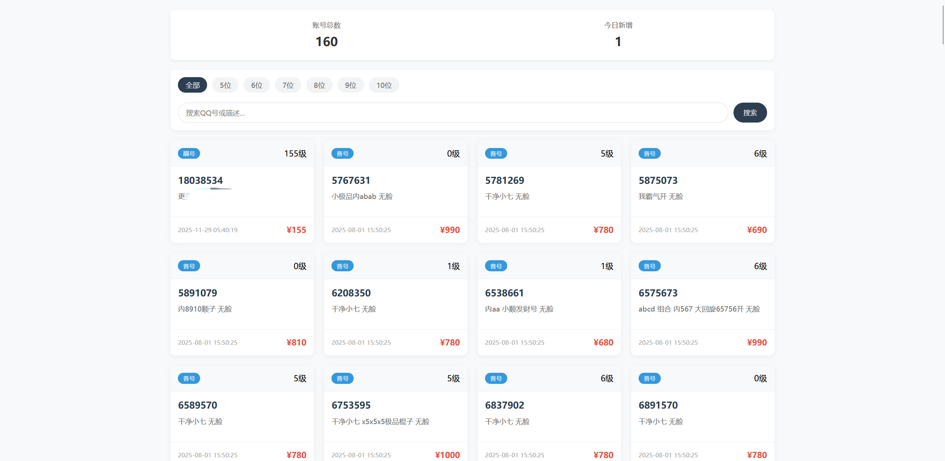Switch to the 7位 filter
The image size is (945, 461).
point(288,85)
